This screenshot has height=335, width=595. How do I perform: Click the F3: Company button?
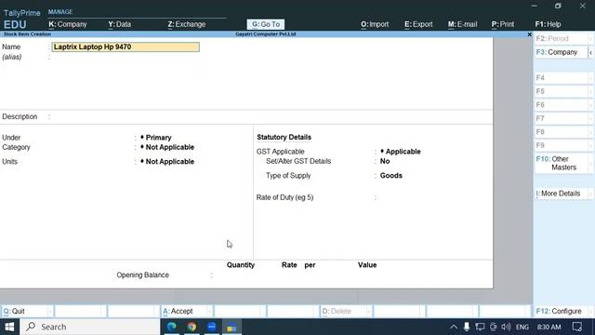[561, 52]
